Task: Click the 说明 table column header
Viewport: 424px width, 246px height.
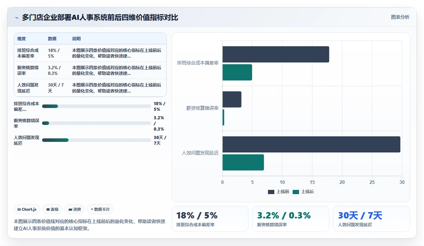Action: click(x=77, y=39)
